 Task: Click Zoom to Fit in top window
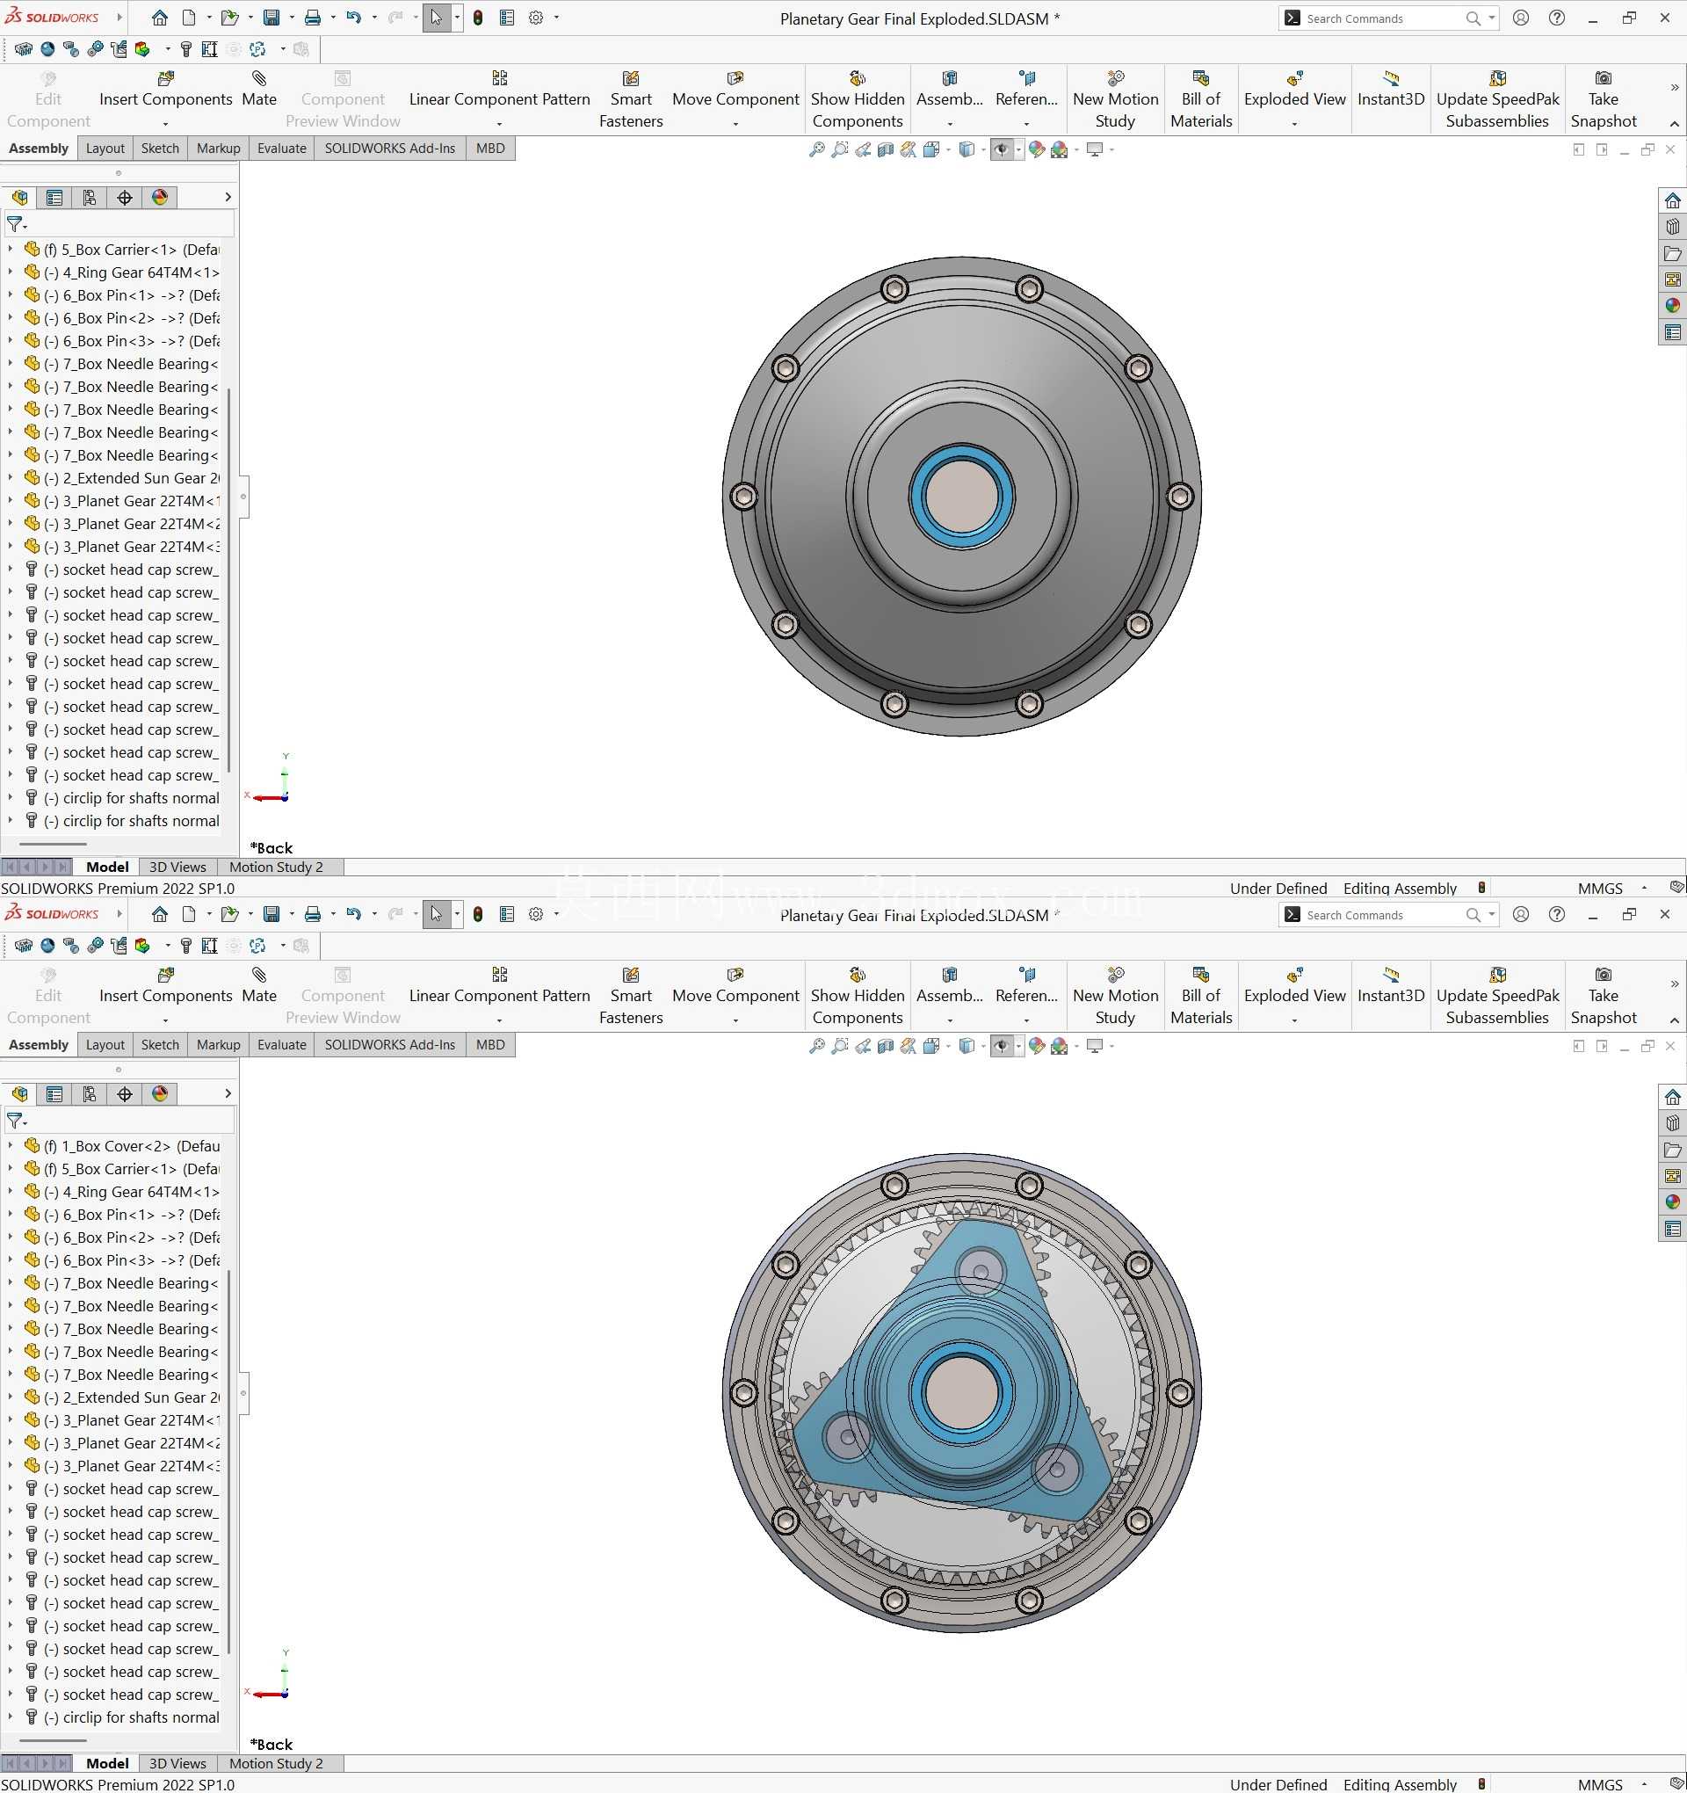pos(817,149)
